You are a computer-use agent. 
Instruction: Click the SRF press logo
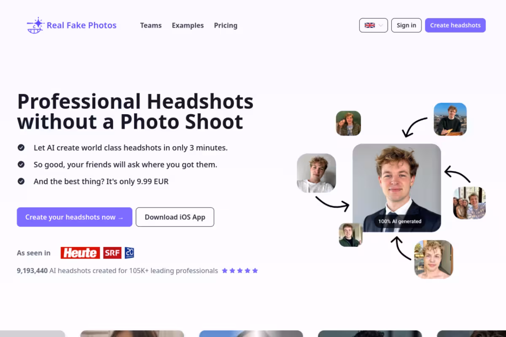pyautogui.click(x=112, y=253)
